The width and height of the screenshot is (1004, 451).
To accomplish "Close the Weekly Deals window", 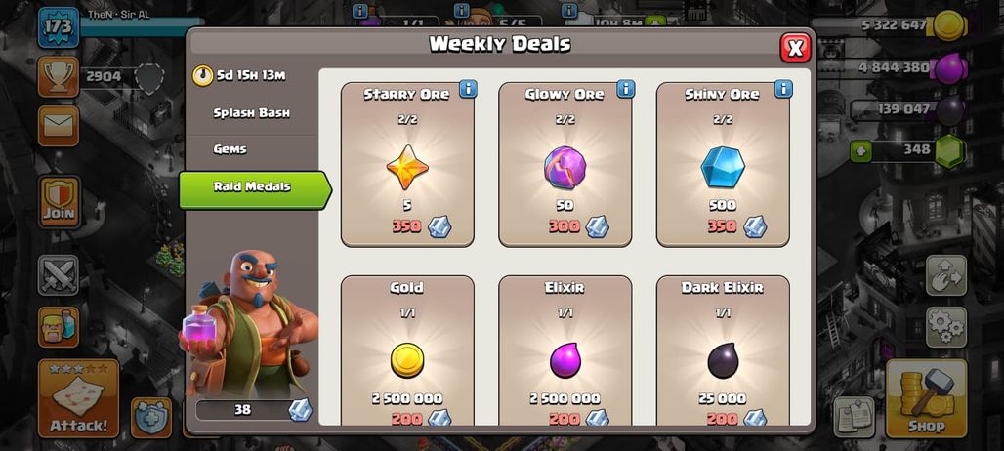I will click(x=795, y=48).
